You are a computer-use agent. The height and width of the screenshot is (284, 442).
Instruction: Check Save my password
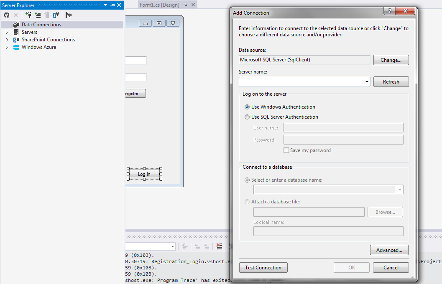286,150
